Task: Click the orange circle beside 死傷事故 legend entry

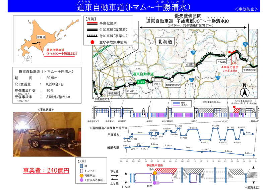Action: pyautogui.click(x=81, y=176)
